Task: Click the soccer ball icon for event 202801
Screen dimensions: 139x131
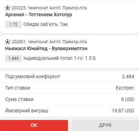Action: 8,42
